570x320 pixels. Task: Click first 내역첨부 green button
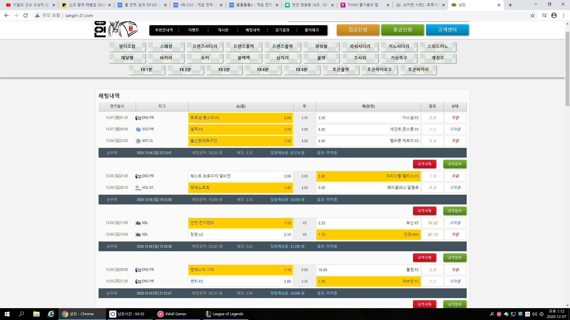tap(455, 164)
